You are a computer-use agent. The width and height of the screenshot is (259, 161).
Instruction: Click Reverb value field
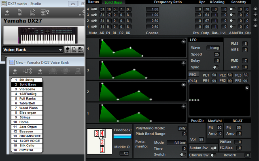(x=247, y=155)
